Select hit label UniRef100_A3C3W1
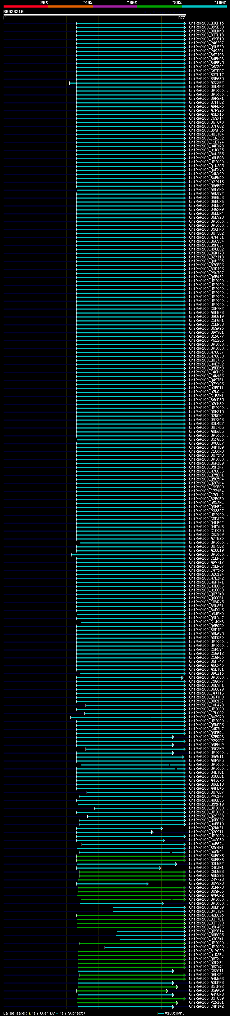230x1016 pixels. tap(206, 939)
